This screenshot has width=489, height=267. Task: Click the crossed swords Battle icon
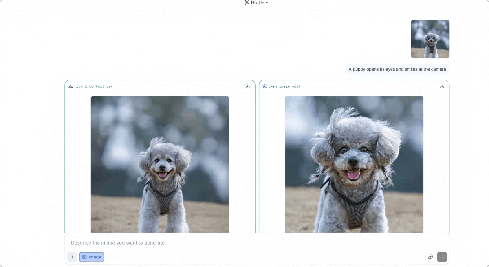(247, 3)
